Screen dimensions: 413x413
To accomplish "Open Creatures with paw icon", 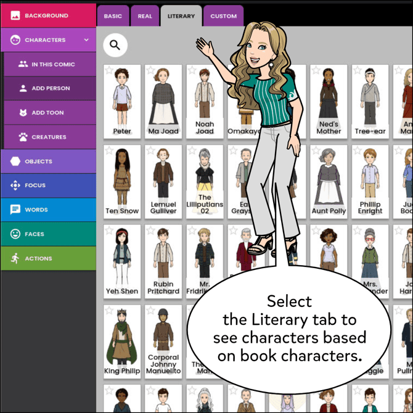I will pyautogui.click(x=50, y=137).
